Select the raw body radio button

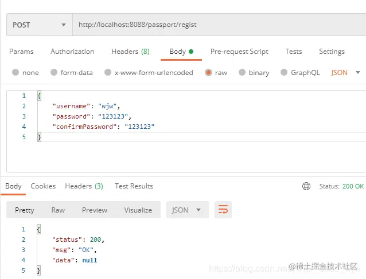coord(208,73)
